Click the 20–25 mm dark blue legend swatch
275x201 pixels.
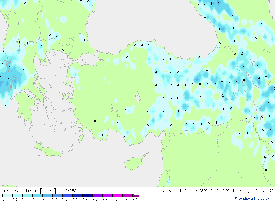pos(78,196)
